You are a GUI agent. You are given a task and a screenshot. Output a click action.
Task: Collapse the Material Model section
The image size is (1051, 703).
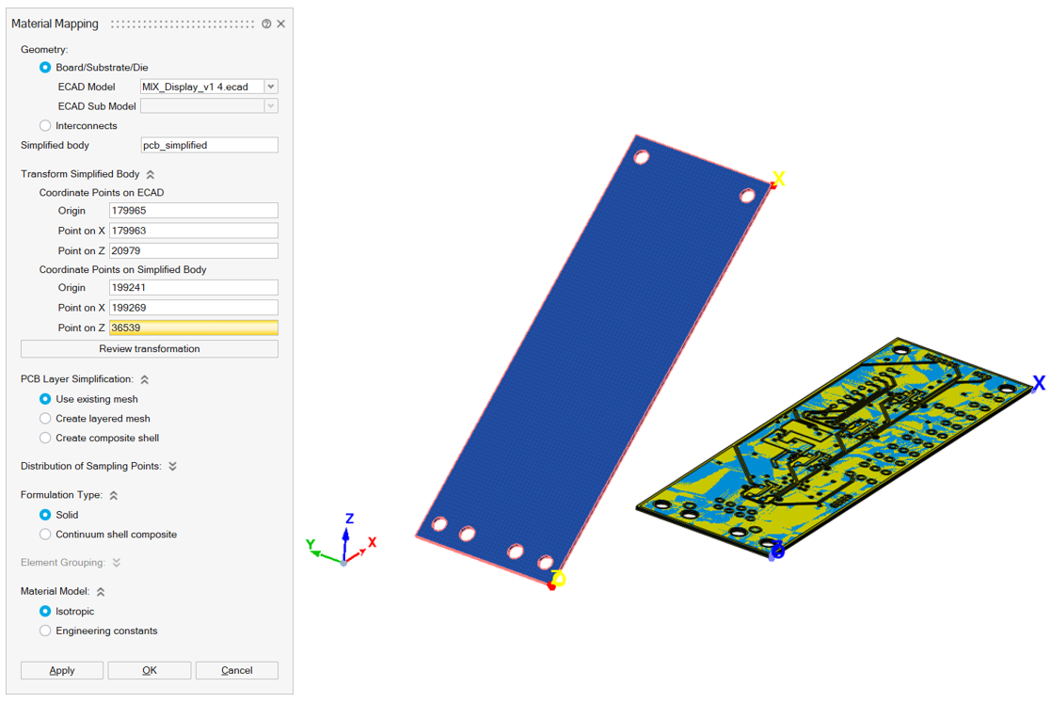101,592
